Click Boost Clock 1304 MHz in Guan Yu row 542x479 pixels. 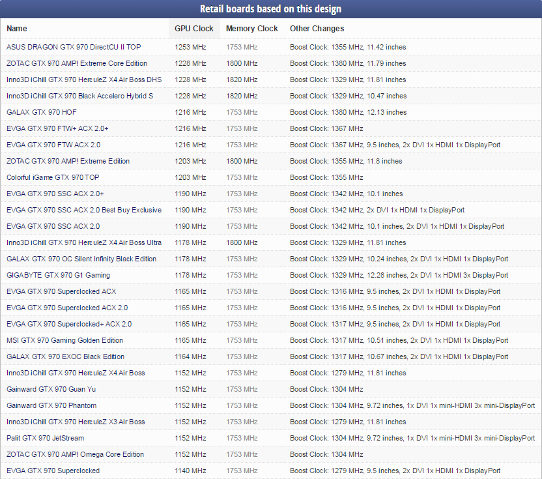click(326, 388)
